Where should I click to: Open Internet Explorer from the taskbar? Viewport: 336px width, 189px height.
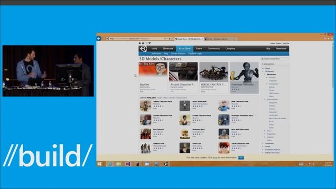tap(110, 164)
